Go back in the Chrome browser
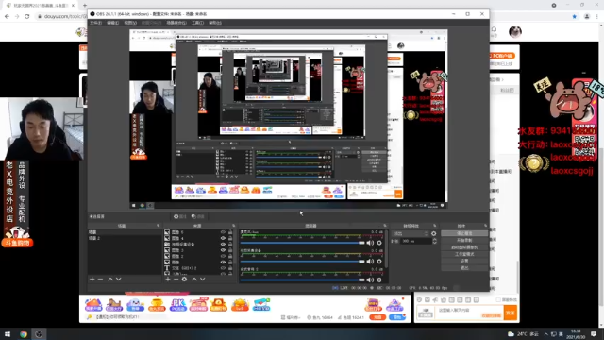604x340 pixels. pos(7,17)
